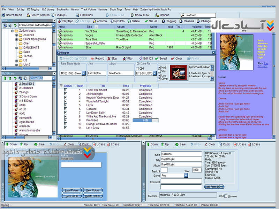
Task: Uncheck the Mp3 format checkbox
Action: click(159, 68)
